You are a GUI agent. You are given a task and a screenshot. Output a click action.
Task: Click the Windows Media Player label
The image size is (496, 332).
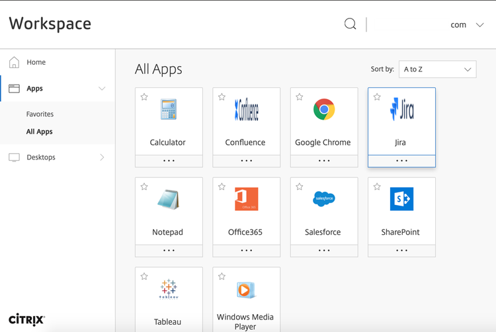pos(245,322)
